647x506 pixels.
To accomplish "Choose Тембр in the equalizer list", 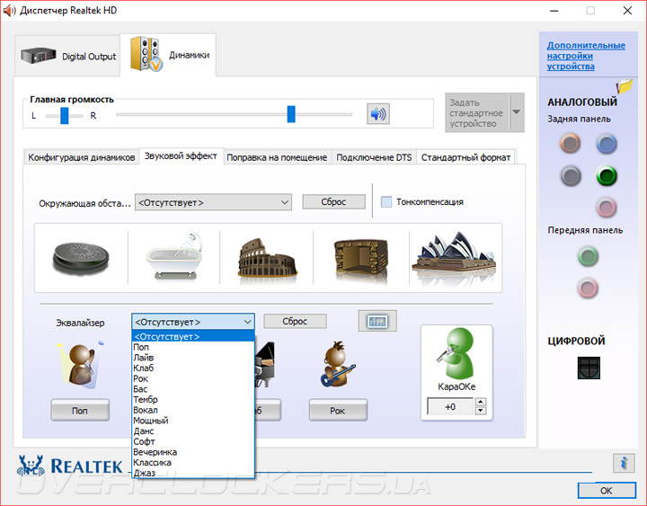I will click(x=192, y=400).
